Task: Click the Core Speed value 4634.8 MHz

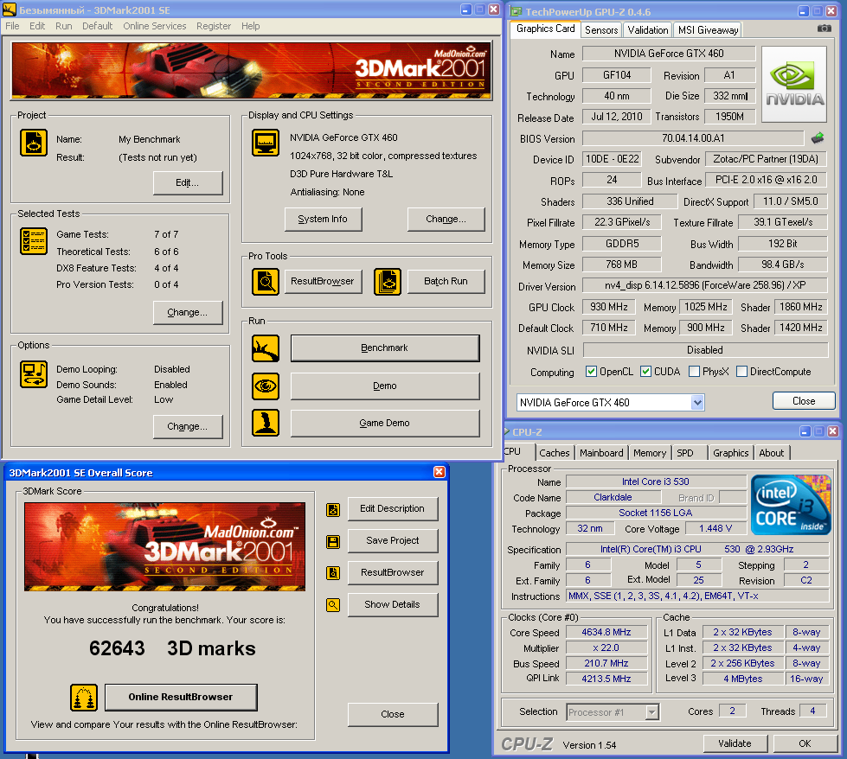Action: pyautogui.click(x=606, y=632)
